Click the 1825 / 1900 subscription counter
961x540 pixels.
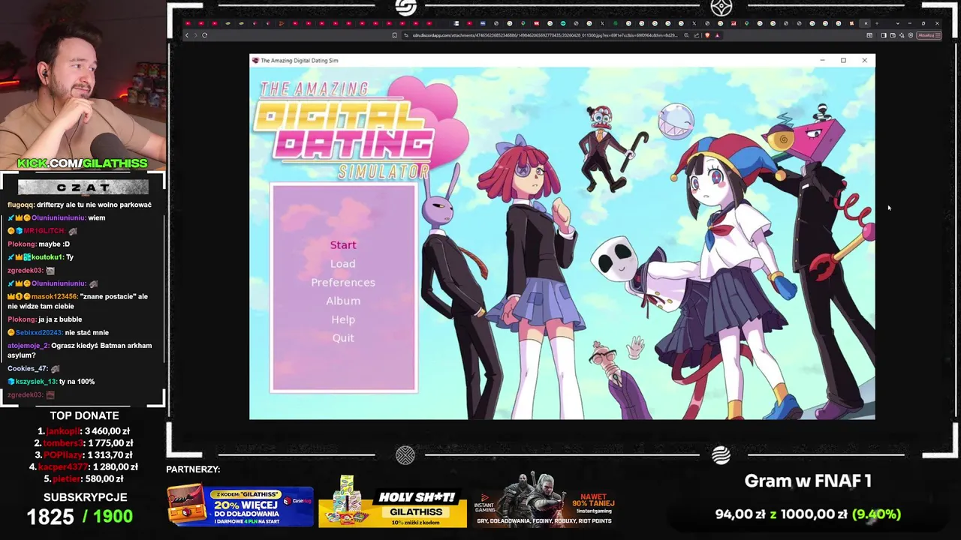80,516
